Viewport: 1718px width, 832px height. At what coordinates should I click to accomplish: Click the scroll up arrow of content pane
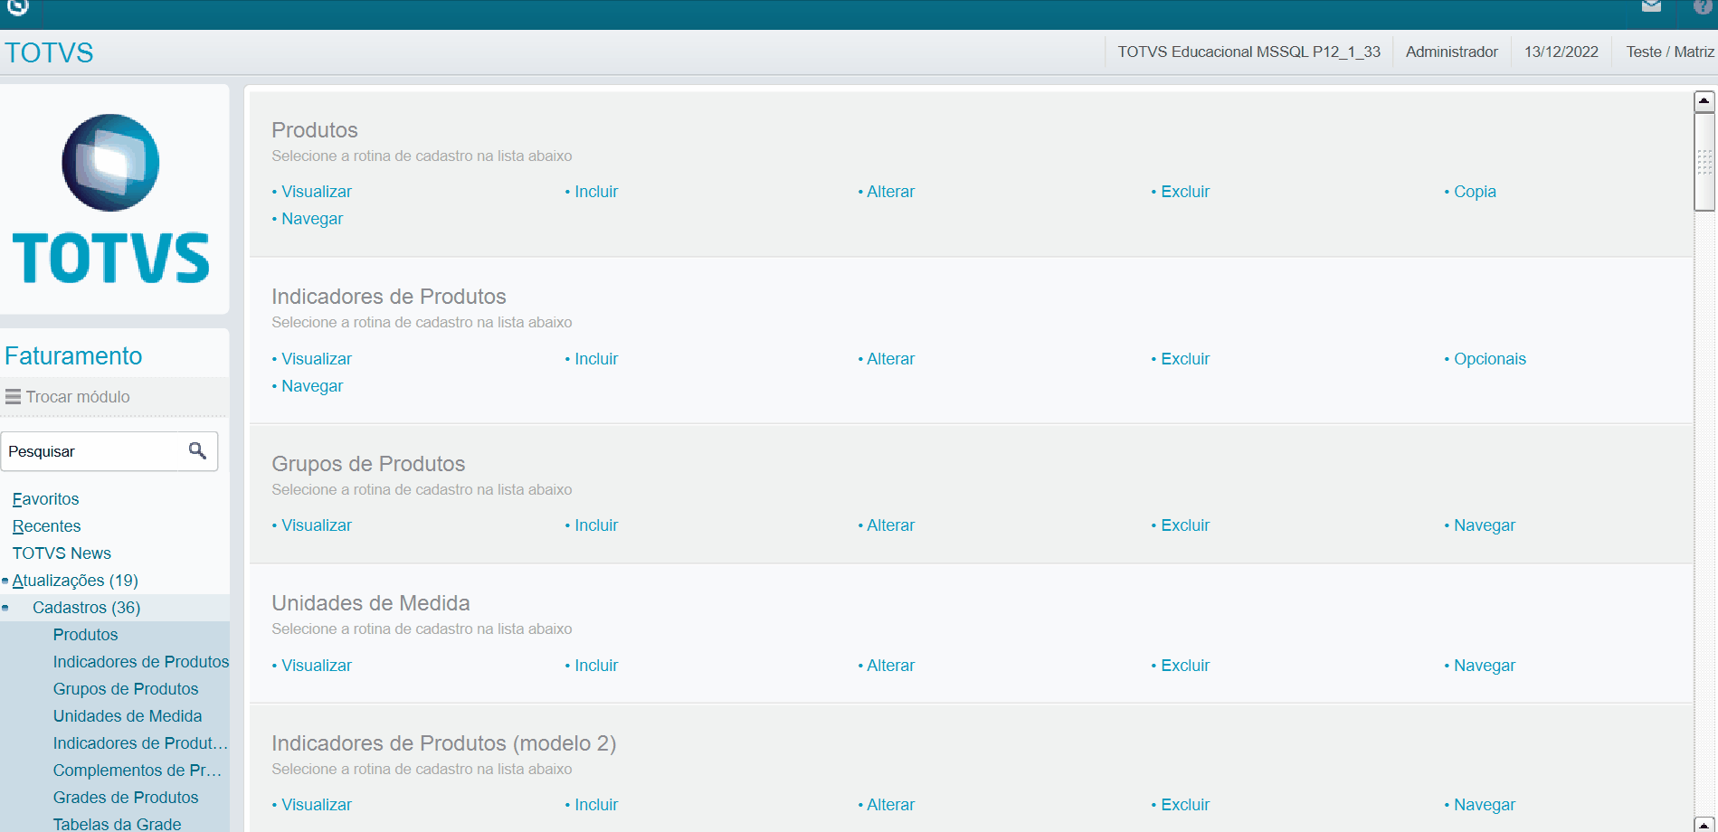tap(1704, 101)
